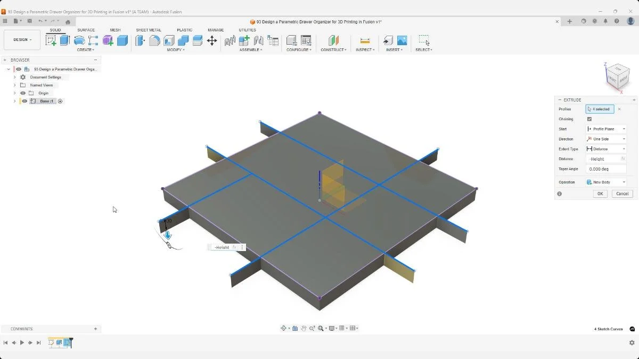Click the Measure icon in Inspect group

click(365, 40)
